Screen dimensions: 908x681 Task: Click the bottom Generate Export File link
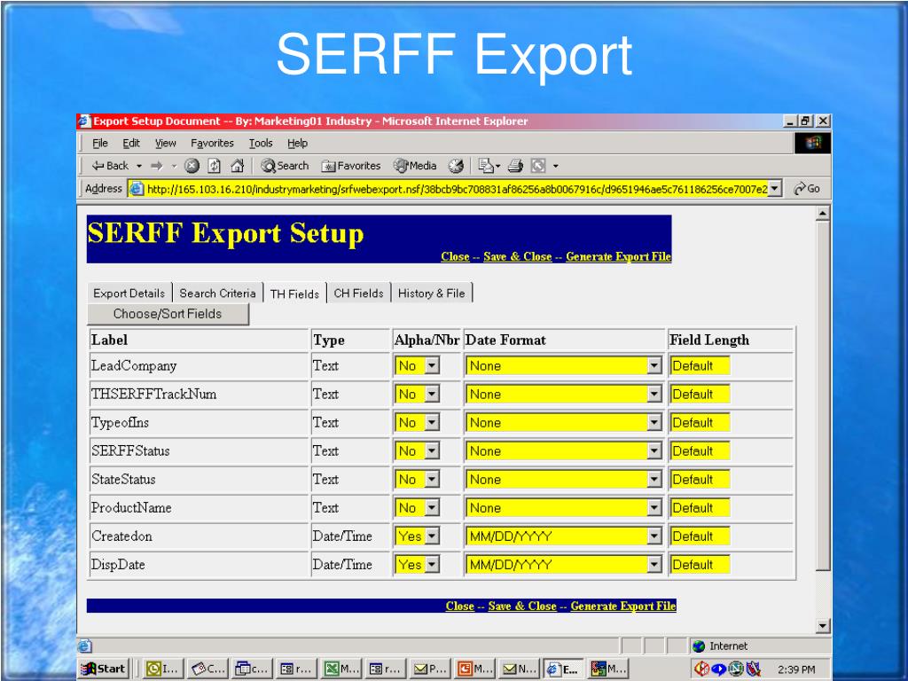coord(623,606)
